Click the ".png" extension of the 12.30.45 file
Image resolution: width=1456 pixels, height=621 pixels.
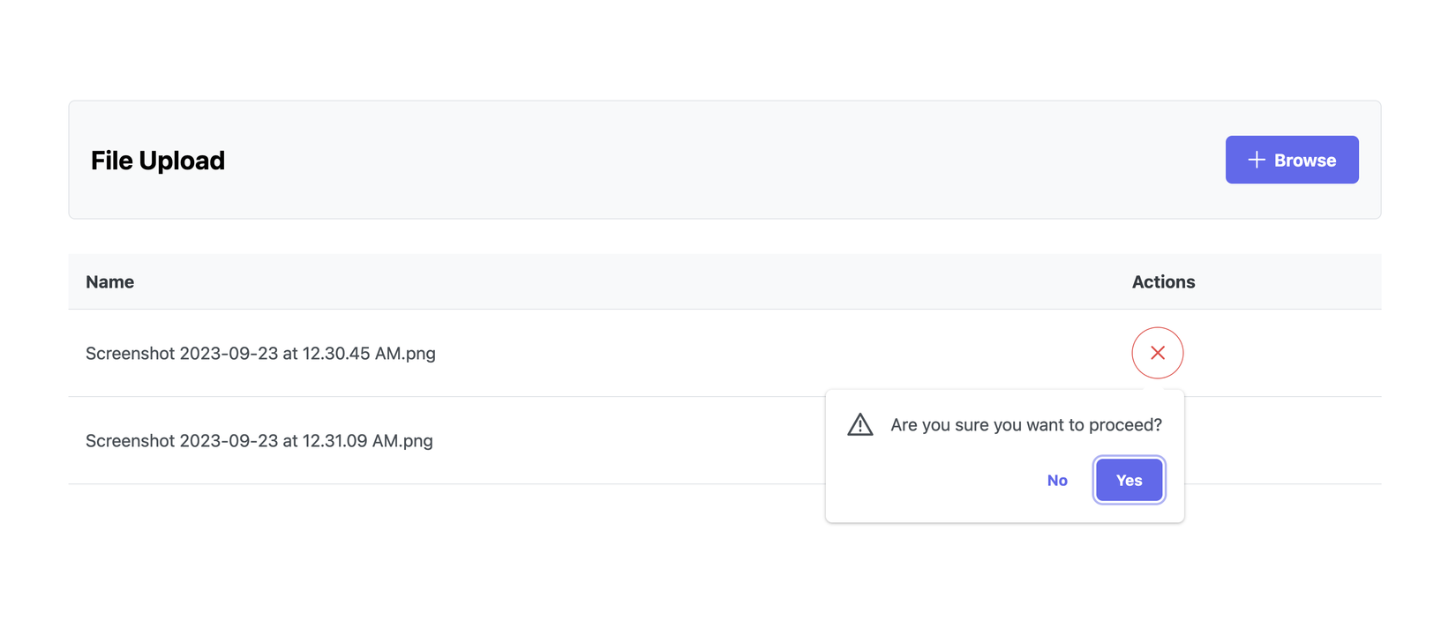(x=418, y=354)
